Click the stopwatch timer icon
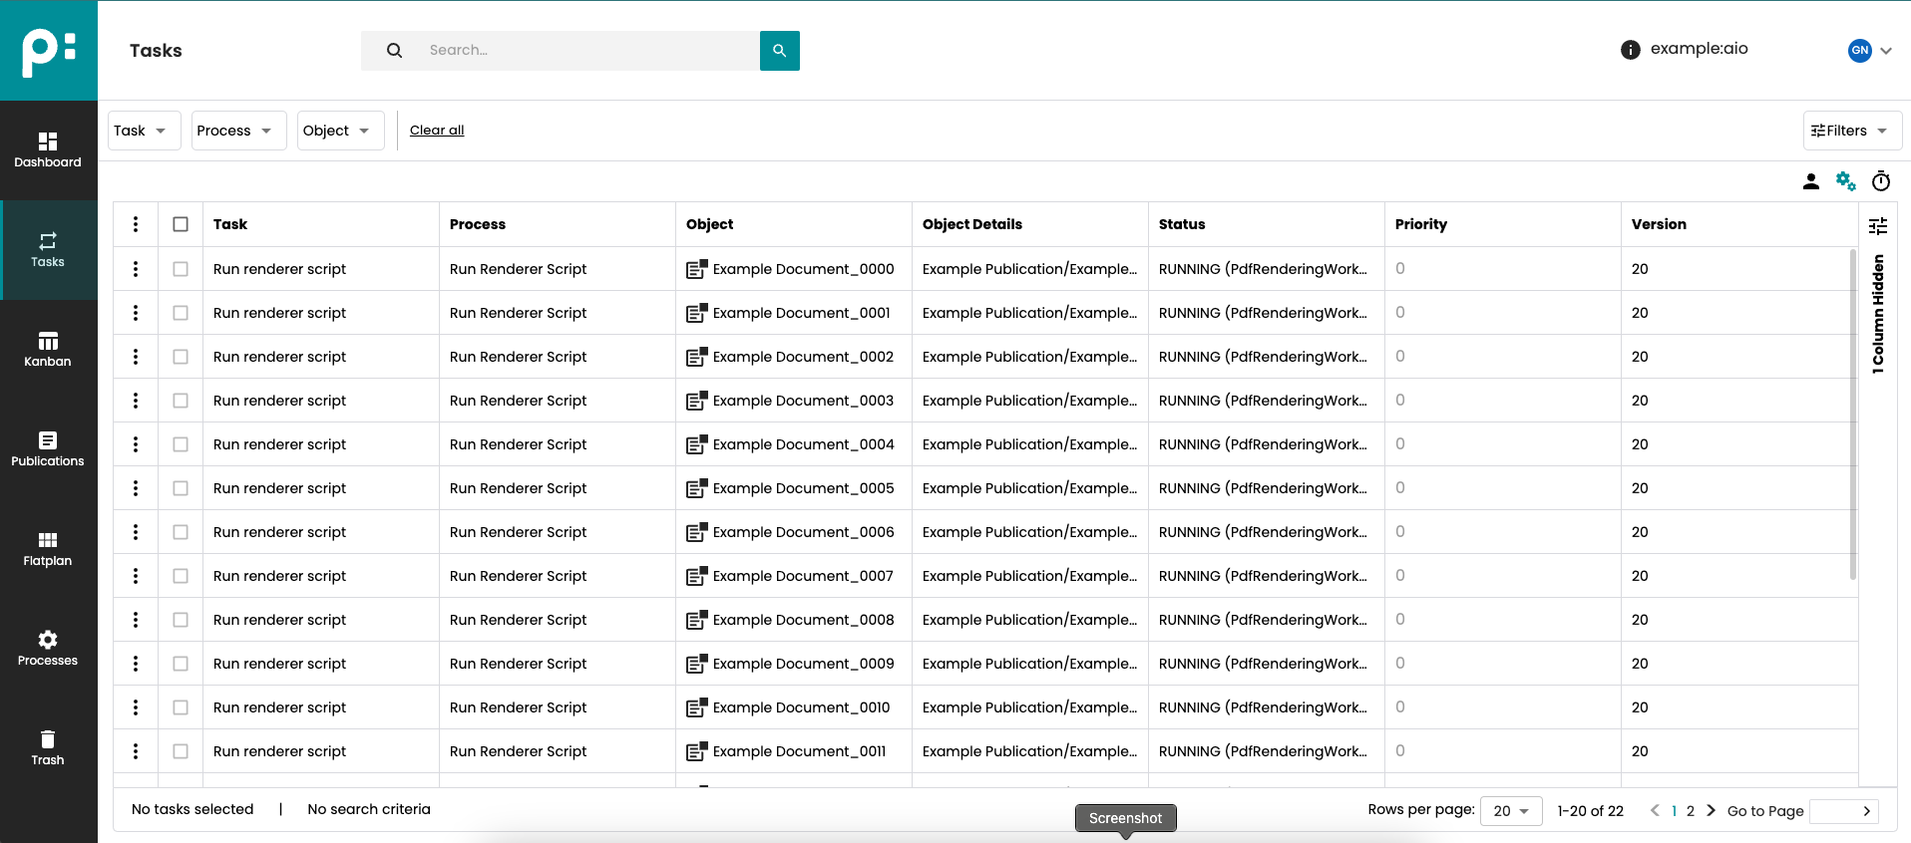 coord(1880,181)
